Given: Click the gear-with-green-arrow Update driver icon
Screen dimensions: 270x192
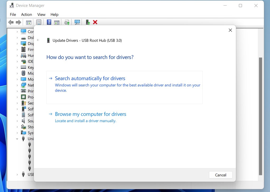Looking at the screenshot, I should tap(67, 22).
